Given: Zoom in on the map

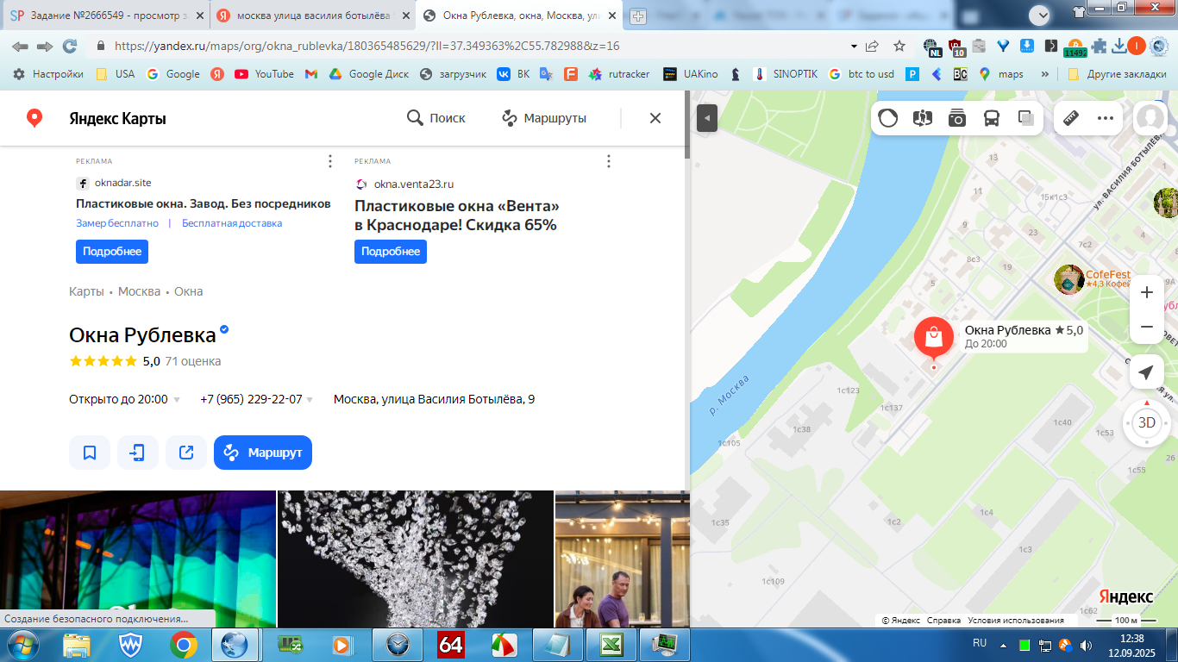Looking at the screenshot, I should (1146, 292).
